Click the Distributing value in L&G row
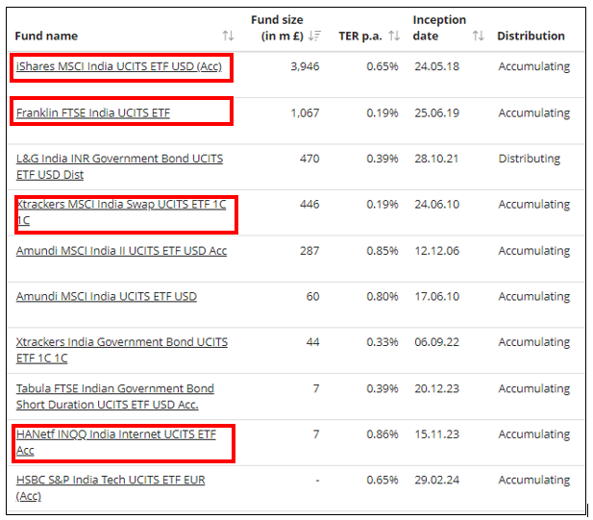The image size is (593, 520). (529, 160)
